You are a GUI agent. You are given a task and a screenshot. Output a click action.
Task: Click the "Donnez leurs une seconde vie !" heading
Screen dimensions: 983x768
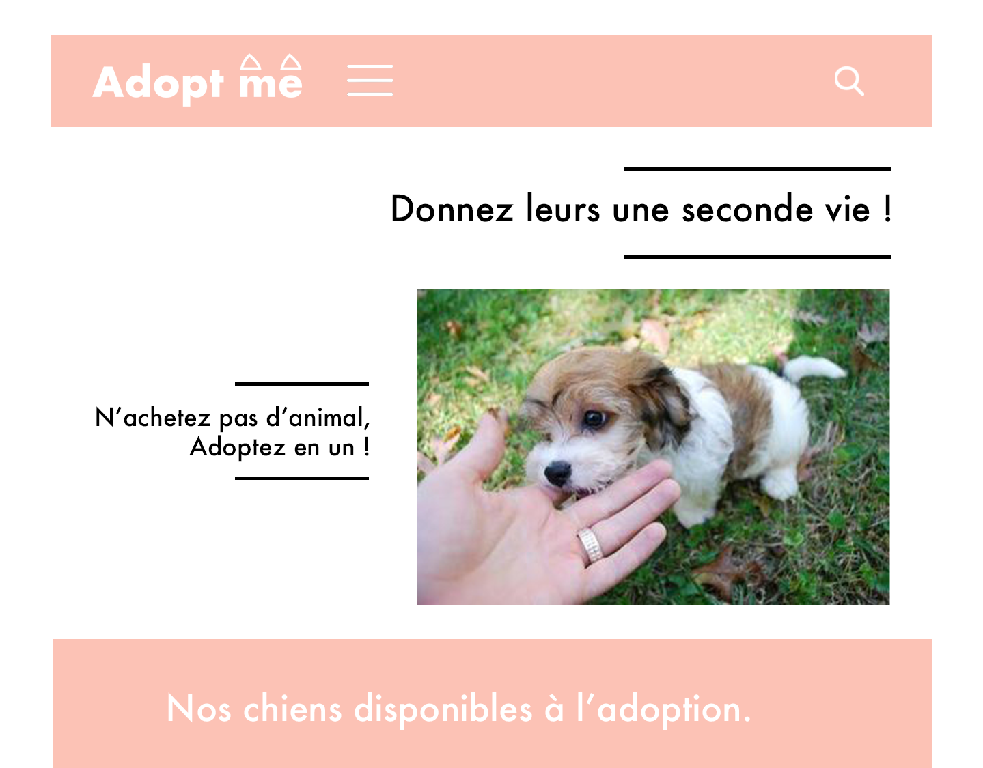(x=641, y=209)
